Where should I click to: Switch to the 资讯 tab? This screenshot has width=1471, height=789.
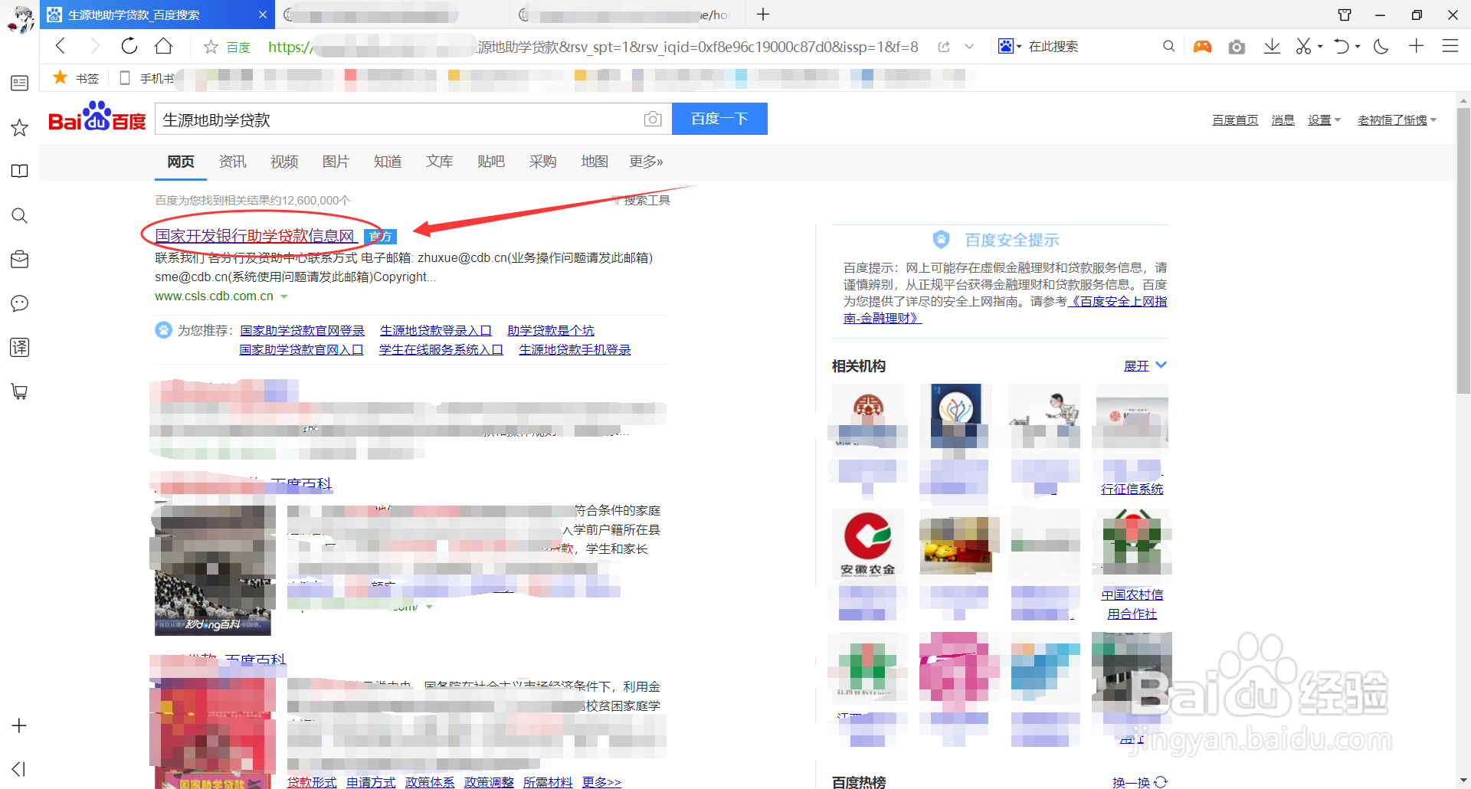[x=232, y=162]
